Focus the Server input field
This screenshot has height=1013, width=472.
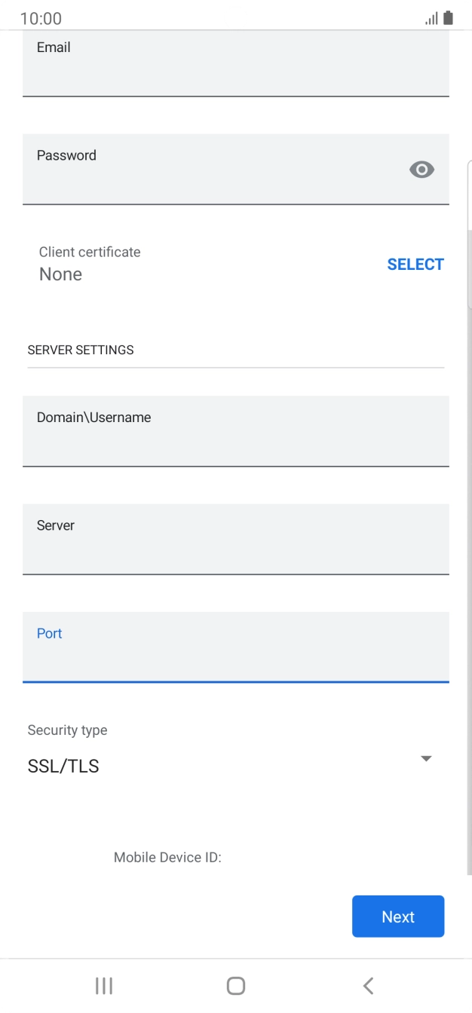pyautogui.click(x=226, y=539)
